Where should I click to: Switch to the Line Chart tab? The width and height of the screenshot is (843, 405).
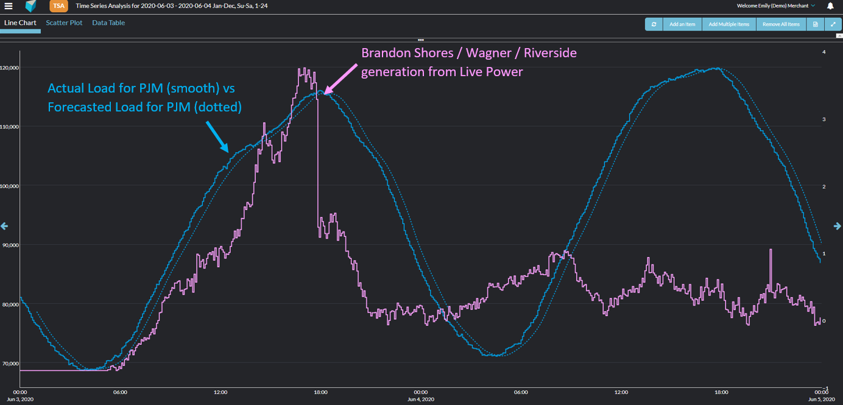20,23
